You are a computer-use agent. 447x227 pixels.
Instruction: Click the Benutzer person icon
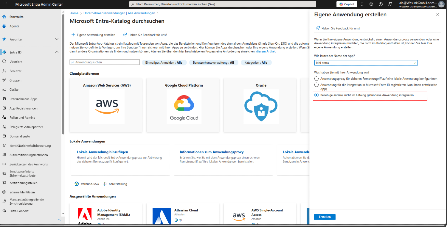click(x=4, y=71)
